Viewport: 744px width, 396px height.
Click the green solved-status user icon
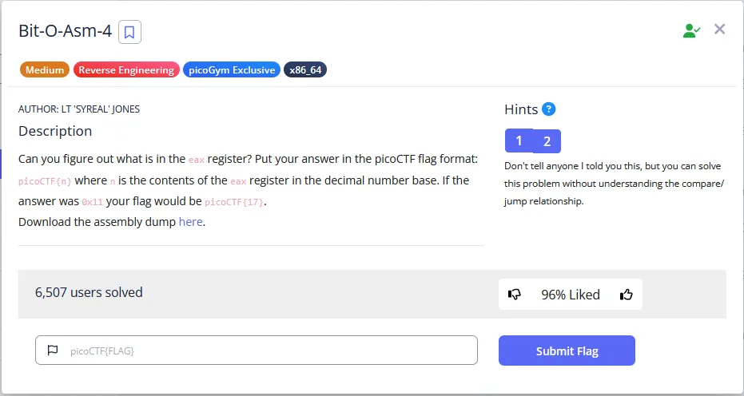coord(691,30)
